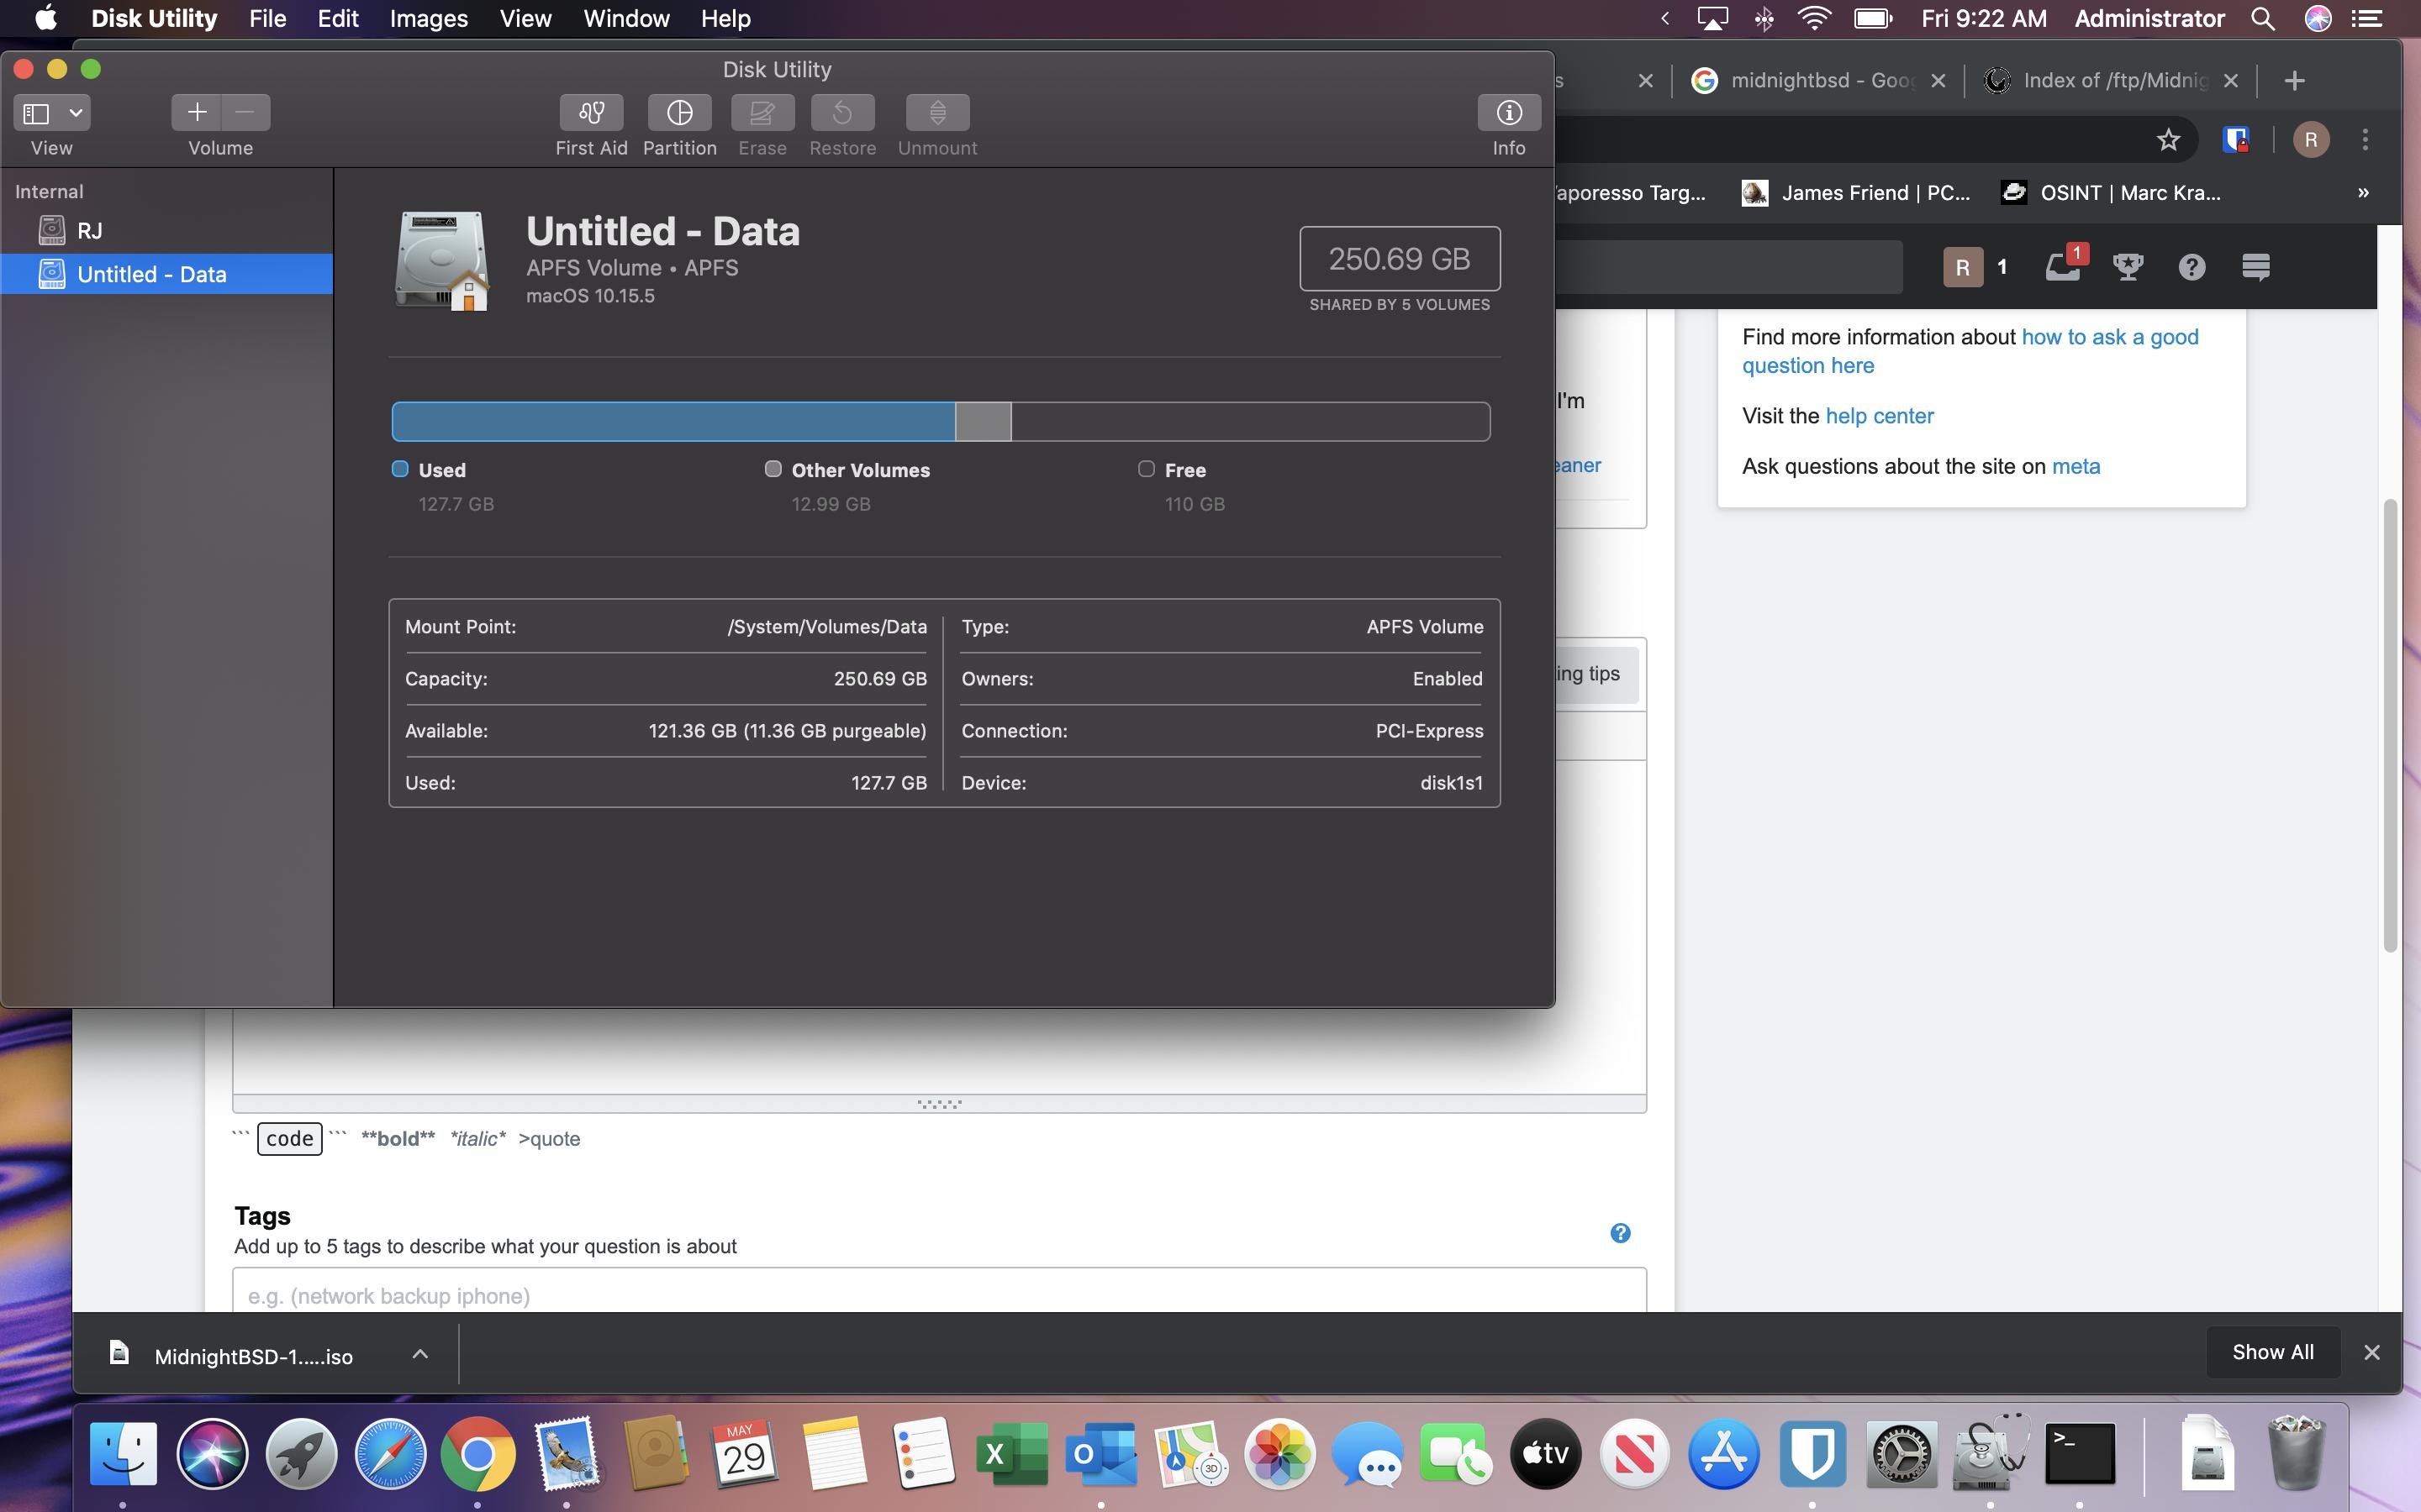Remove volume with minus button
The width and height of the screenshot is (2421, 1512).
click(245, 113)
